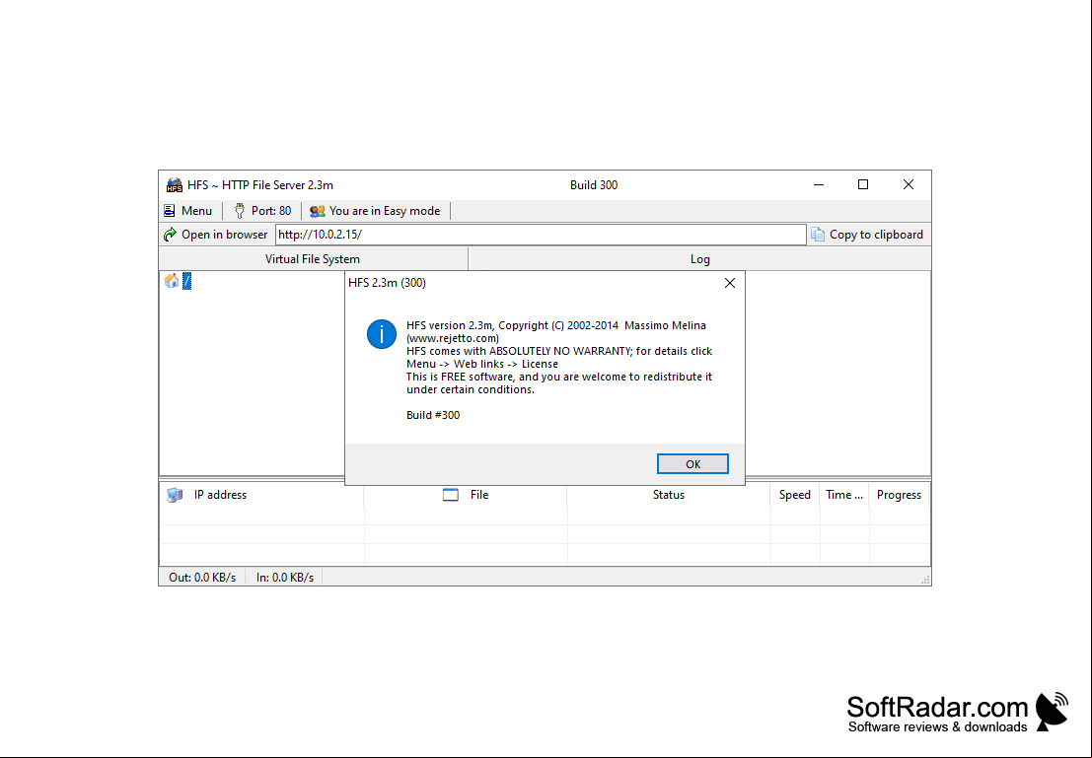Click the 'Out: 0.0 KB/s' status entry
This screenshot has width=1092, height=758.
pos(202,578)
